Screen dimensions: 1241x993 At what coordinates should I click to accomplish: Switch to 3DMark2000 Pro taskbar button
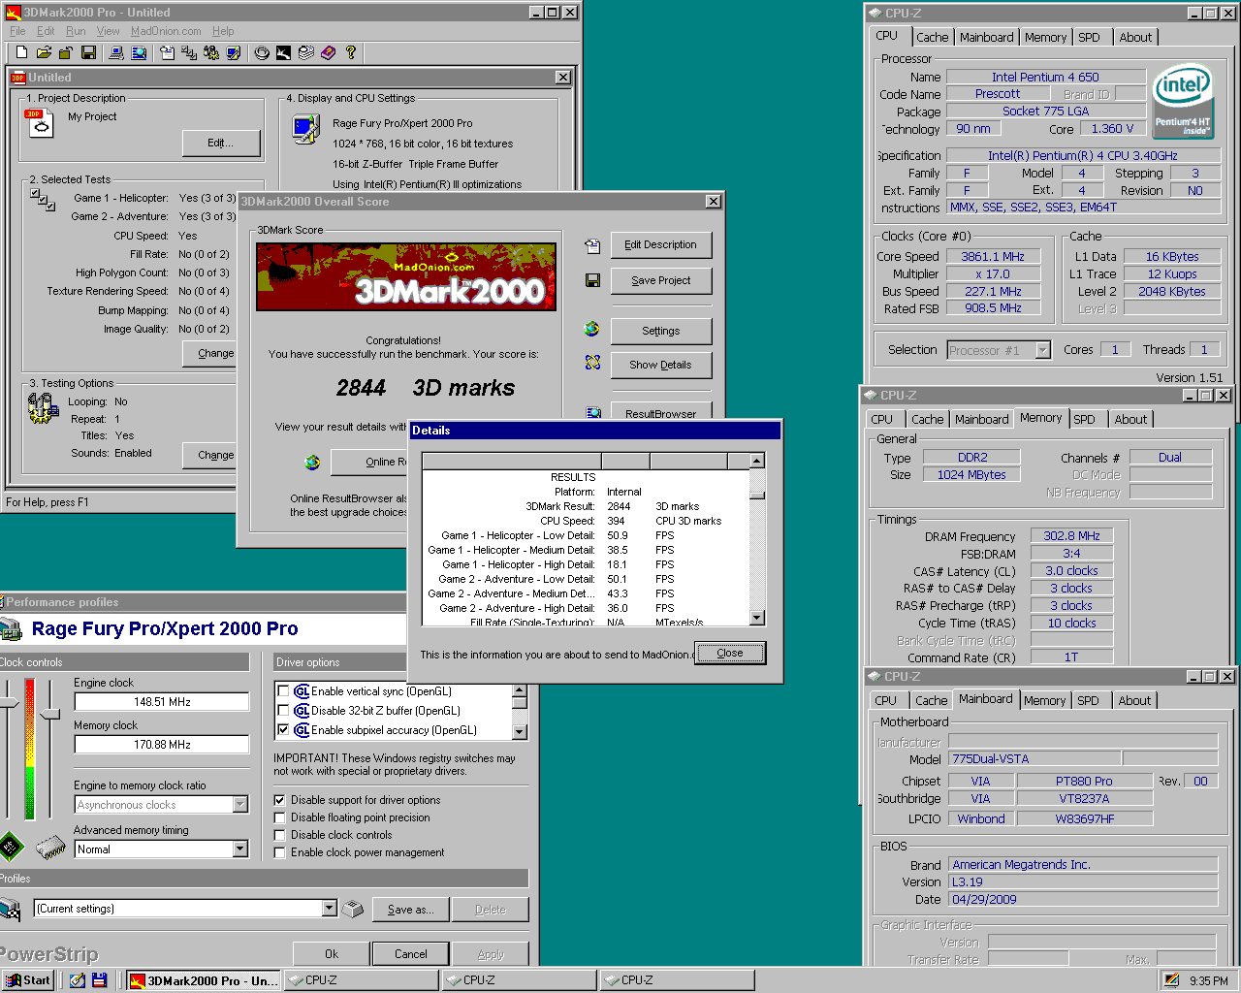[x=204, y=980]
